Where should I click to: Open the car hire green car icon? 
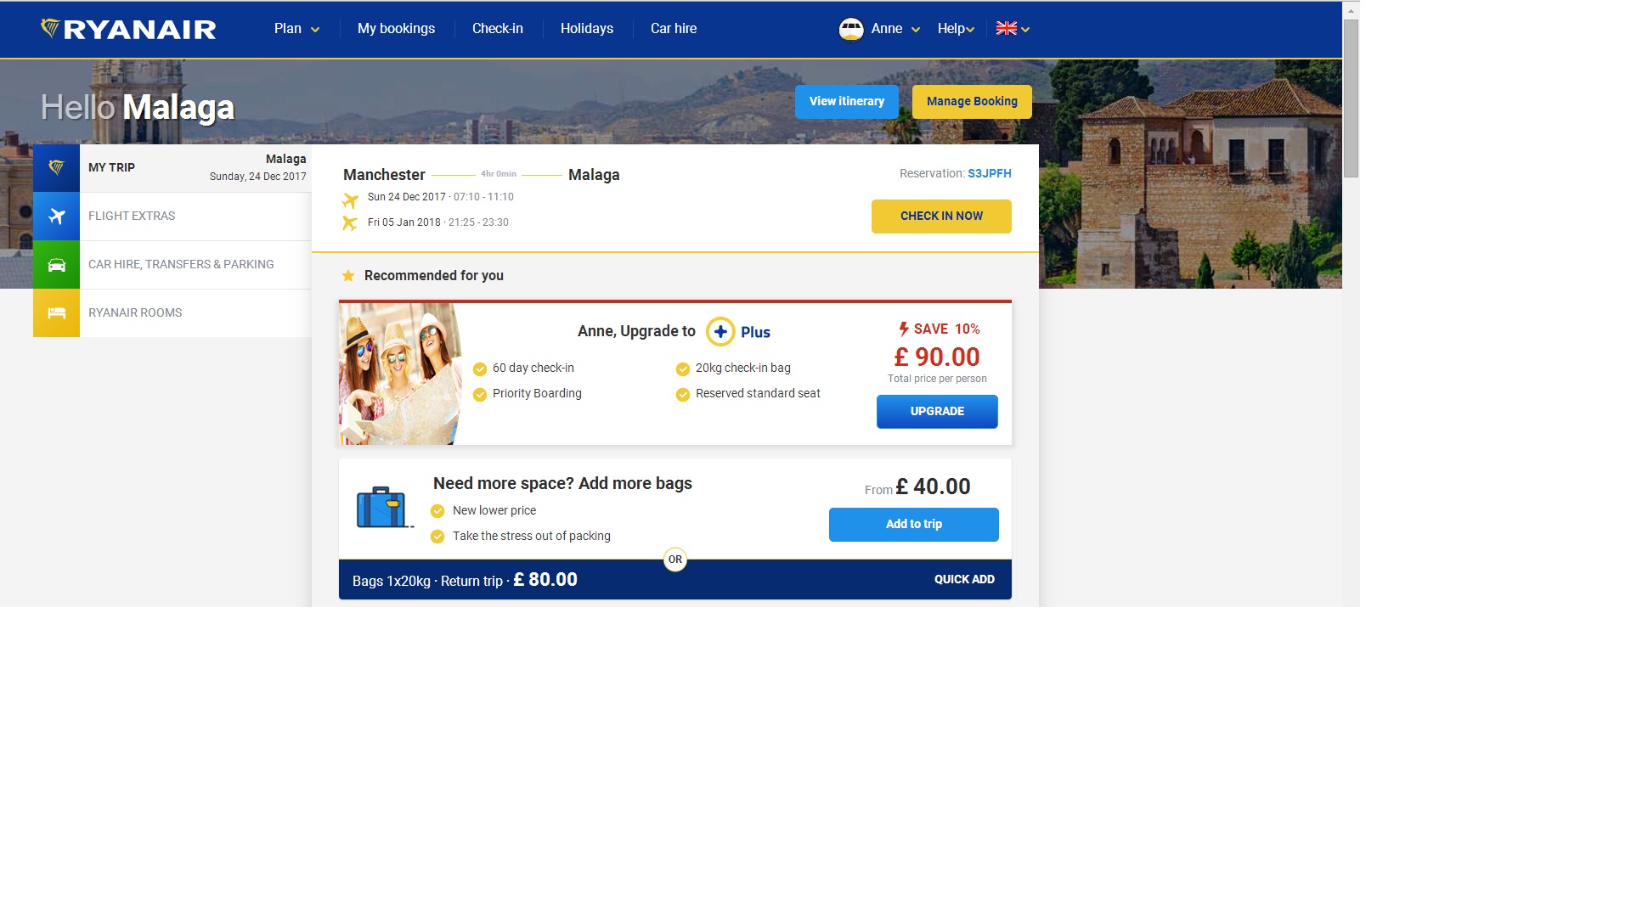point(56,265)
